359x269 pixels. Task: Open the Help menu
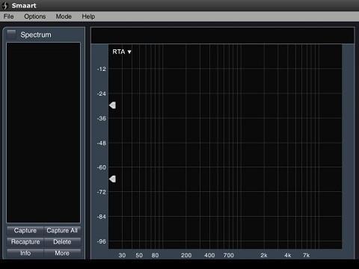(88, 16)
